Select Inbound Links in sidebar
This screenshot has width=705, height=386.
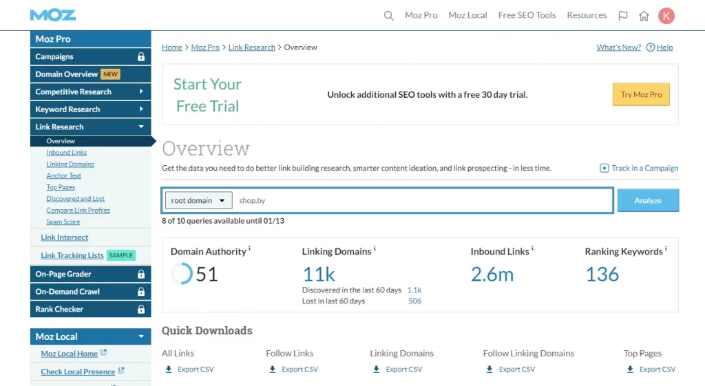tap(67, 153)
